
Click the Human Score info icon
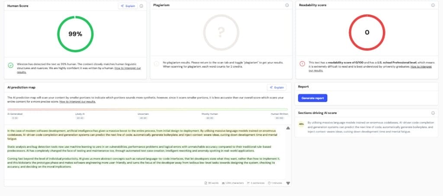point(141,6)
